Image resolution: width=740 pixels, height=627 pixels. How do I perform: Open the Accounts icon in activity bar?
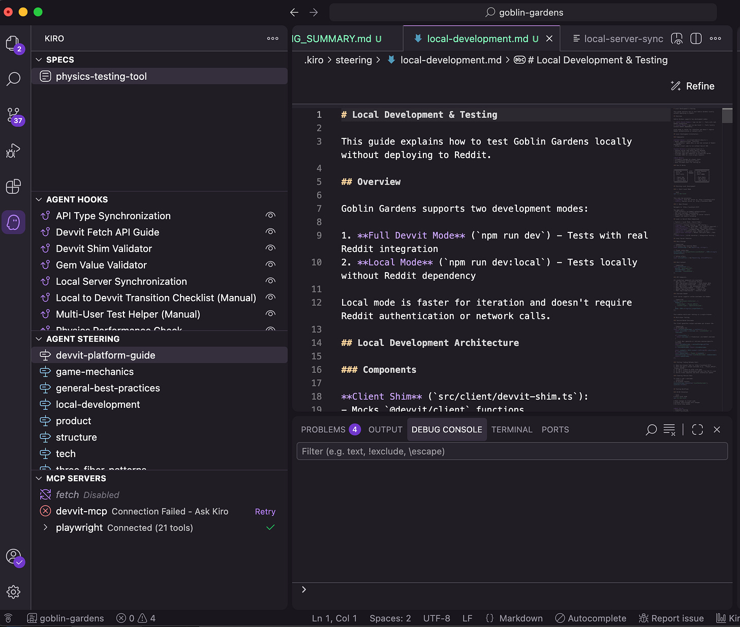tap(14, 557)
